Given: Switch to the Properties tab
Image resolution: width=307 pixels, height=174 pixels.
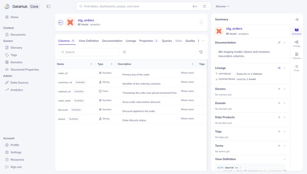Looking at the screenshot, I should [149, 41].
